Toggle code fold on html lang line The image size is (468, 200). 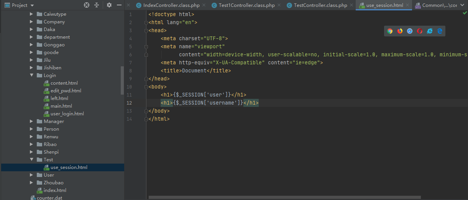tap(146, 23)
